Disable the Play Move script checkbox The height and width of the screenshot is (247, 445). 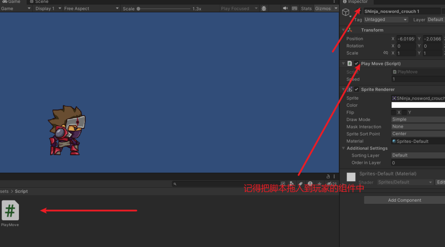356,63
